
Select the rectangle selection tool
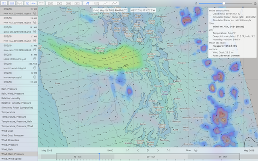(96, 3)
